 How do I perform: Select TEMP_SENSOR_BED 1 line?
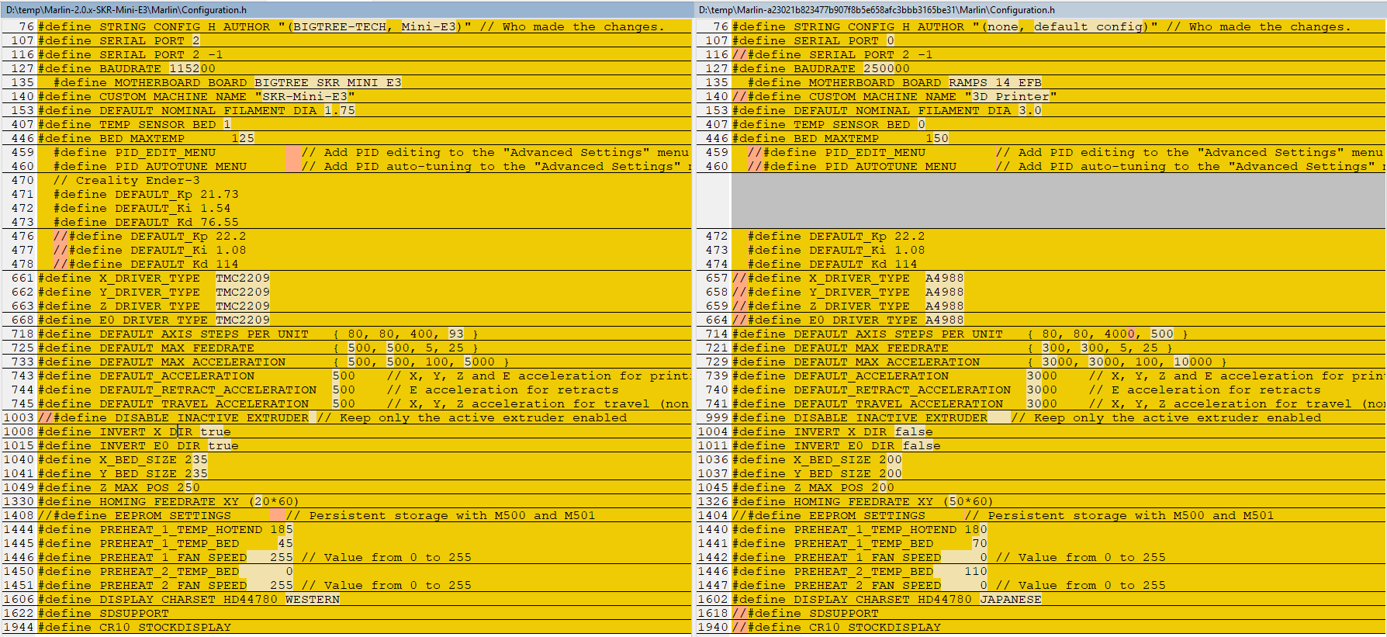pyautogui.click(x=346, y=125)
